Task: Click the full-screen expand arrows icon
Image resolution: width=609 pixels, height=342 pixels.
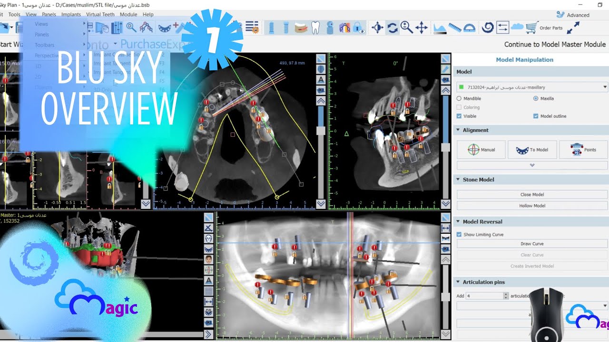Action: (573, 28)
